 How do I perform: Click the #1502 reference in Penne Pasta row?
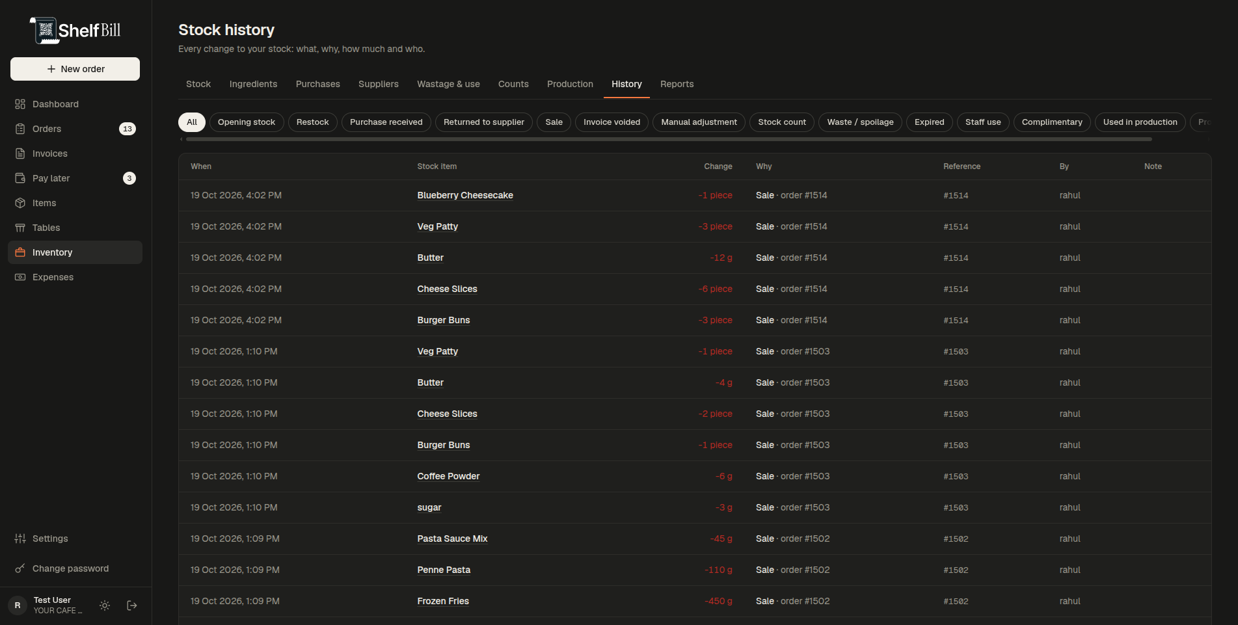[x=956, y=570]
